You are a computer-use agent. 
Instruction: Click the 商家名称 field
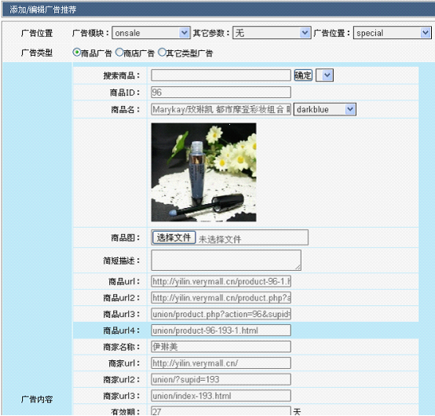221,347
